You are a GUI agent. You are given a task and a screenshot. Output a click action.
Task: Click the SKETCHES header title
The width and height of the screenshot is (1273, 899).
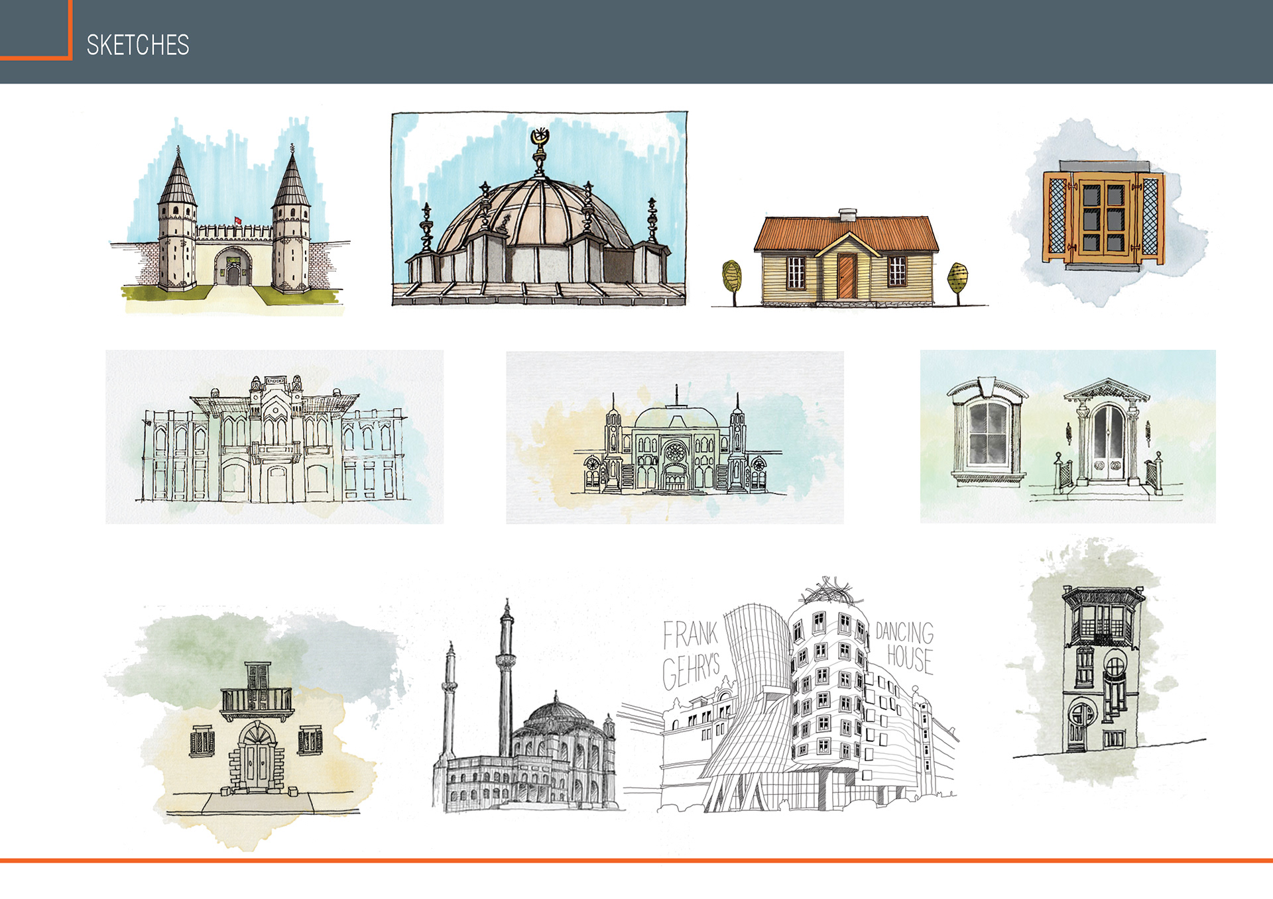[138, 46]
